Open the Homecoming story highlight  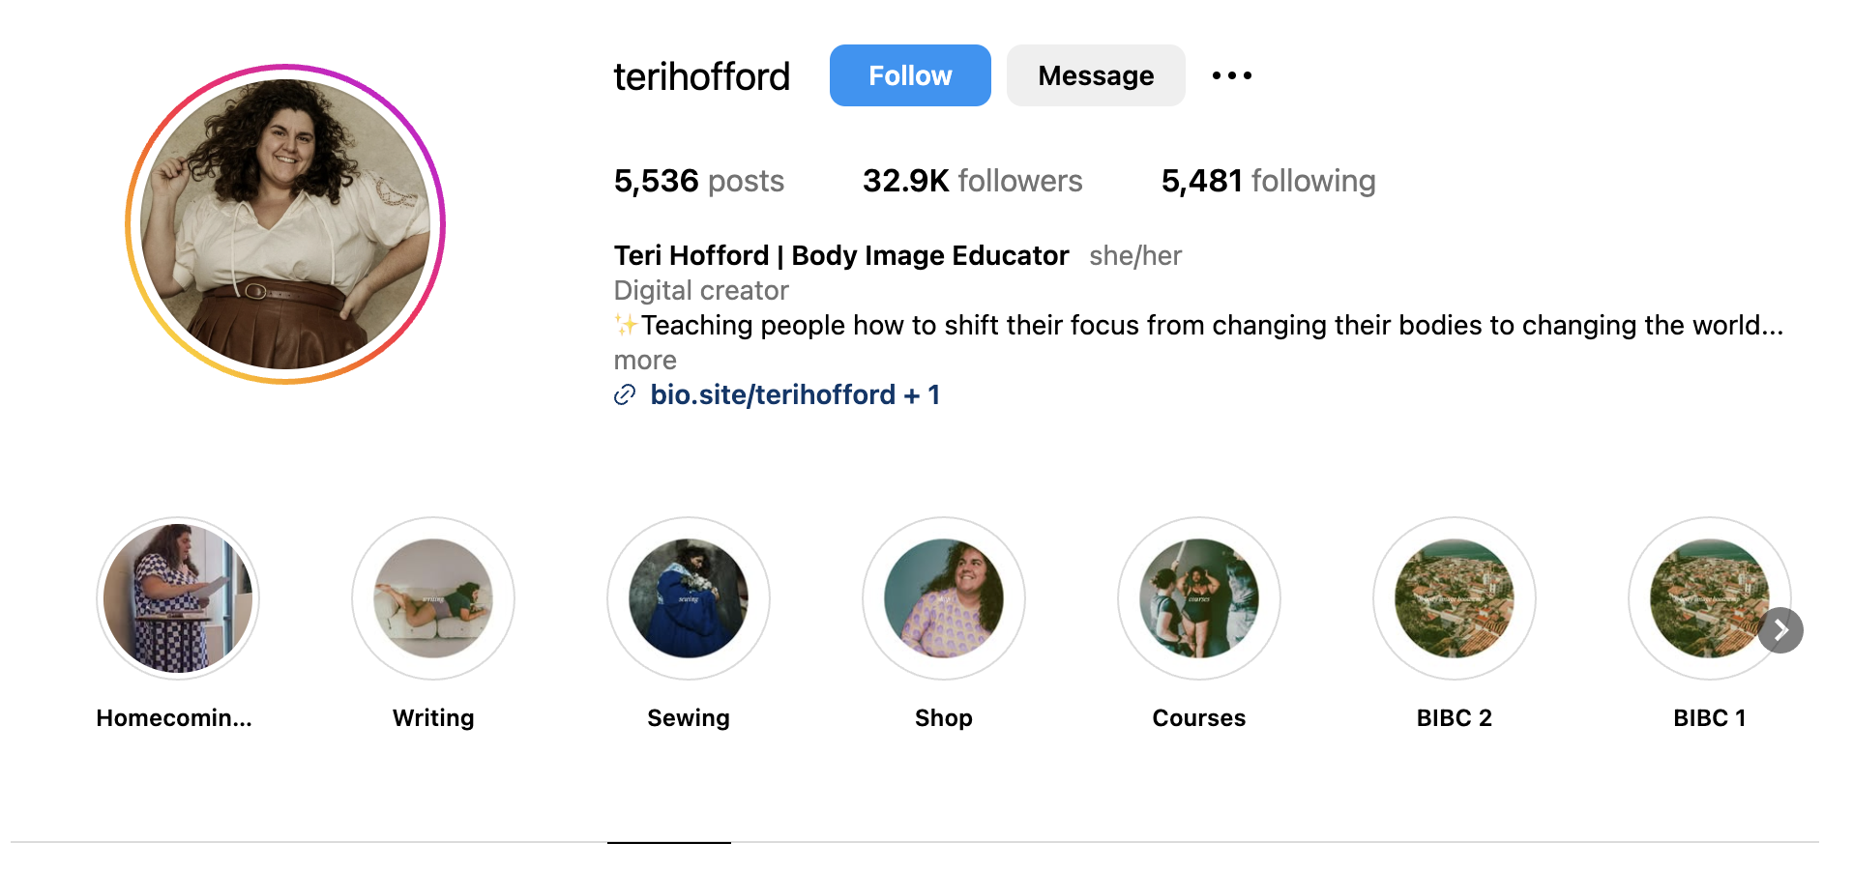tap(178, 598)
